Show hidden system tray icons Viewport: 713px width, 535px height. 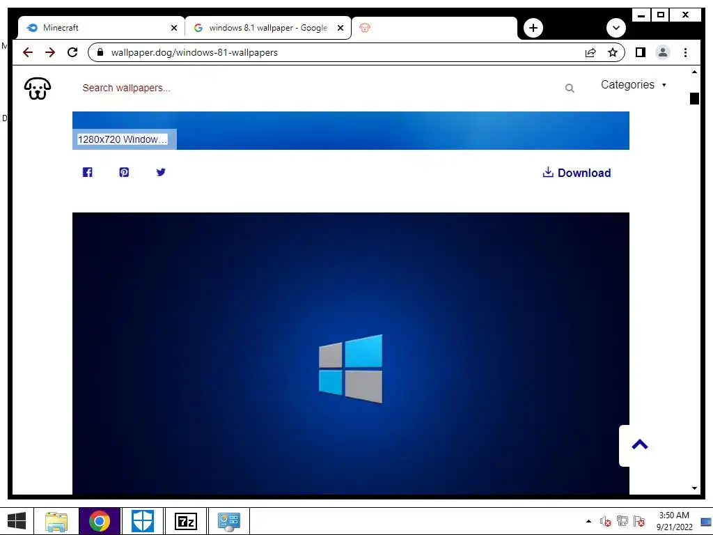click(x=588, y=521)
